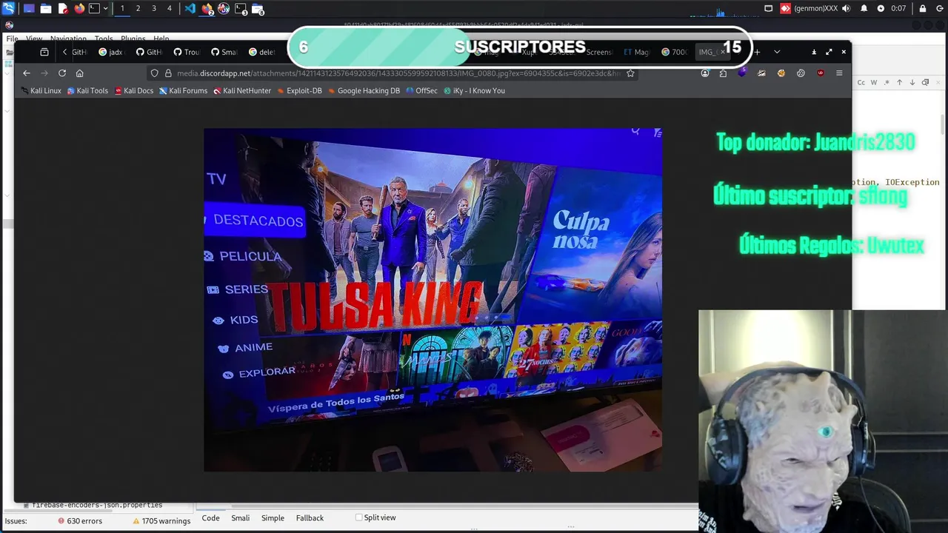Image resolution: width=948 pixels, height=533 pixels.
Task: Switch to the Troubleshooting GitHub tab
Action: point(187,52)
